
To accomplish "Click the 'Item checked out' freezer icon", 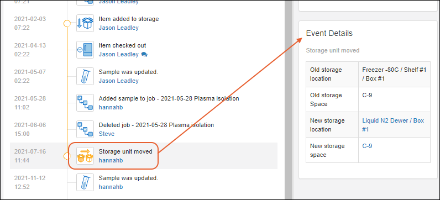I will 85,50.
